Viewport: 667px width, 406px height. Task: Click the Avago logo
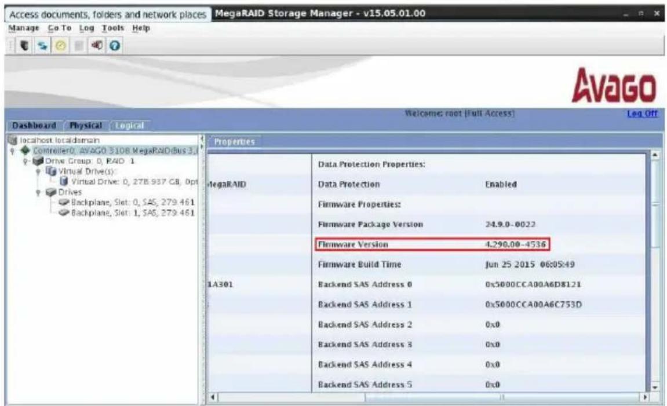[614, 86]
